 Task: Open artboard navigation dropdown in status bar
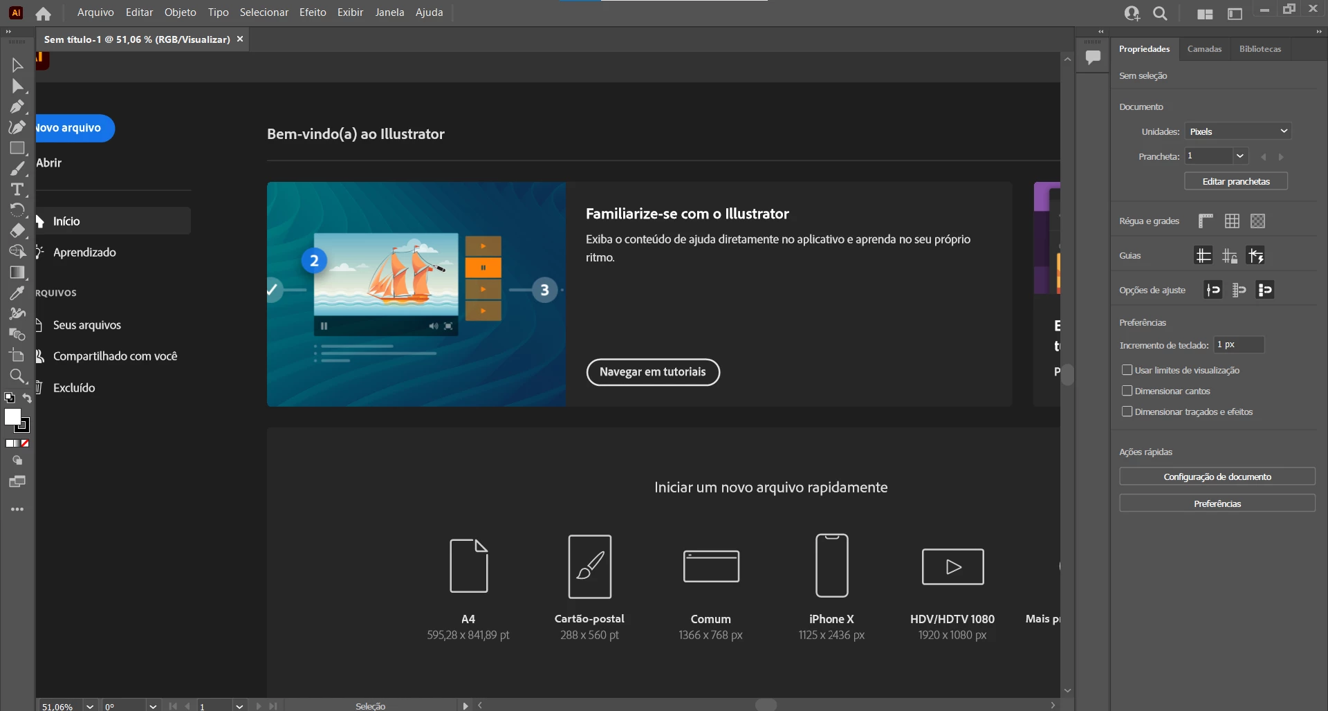point(239,706)
